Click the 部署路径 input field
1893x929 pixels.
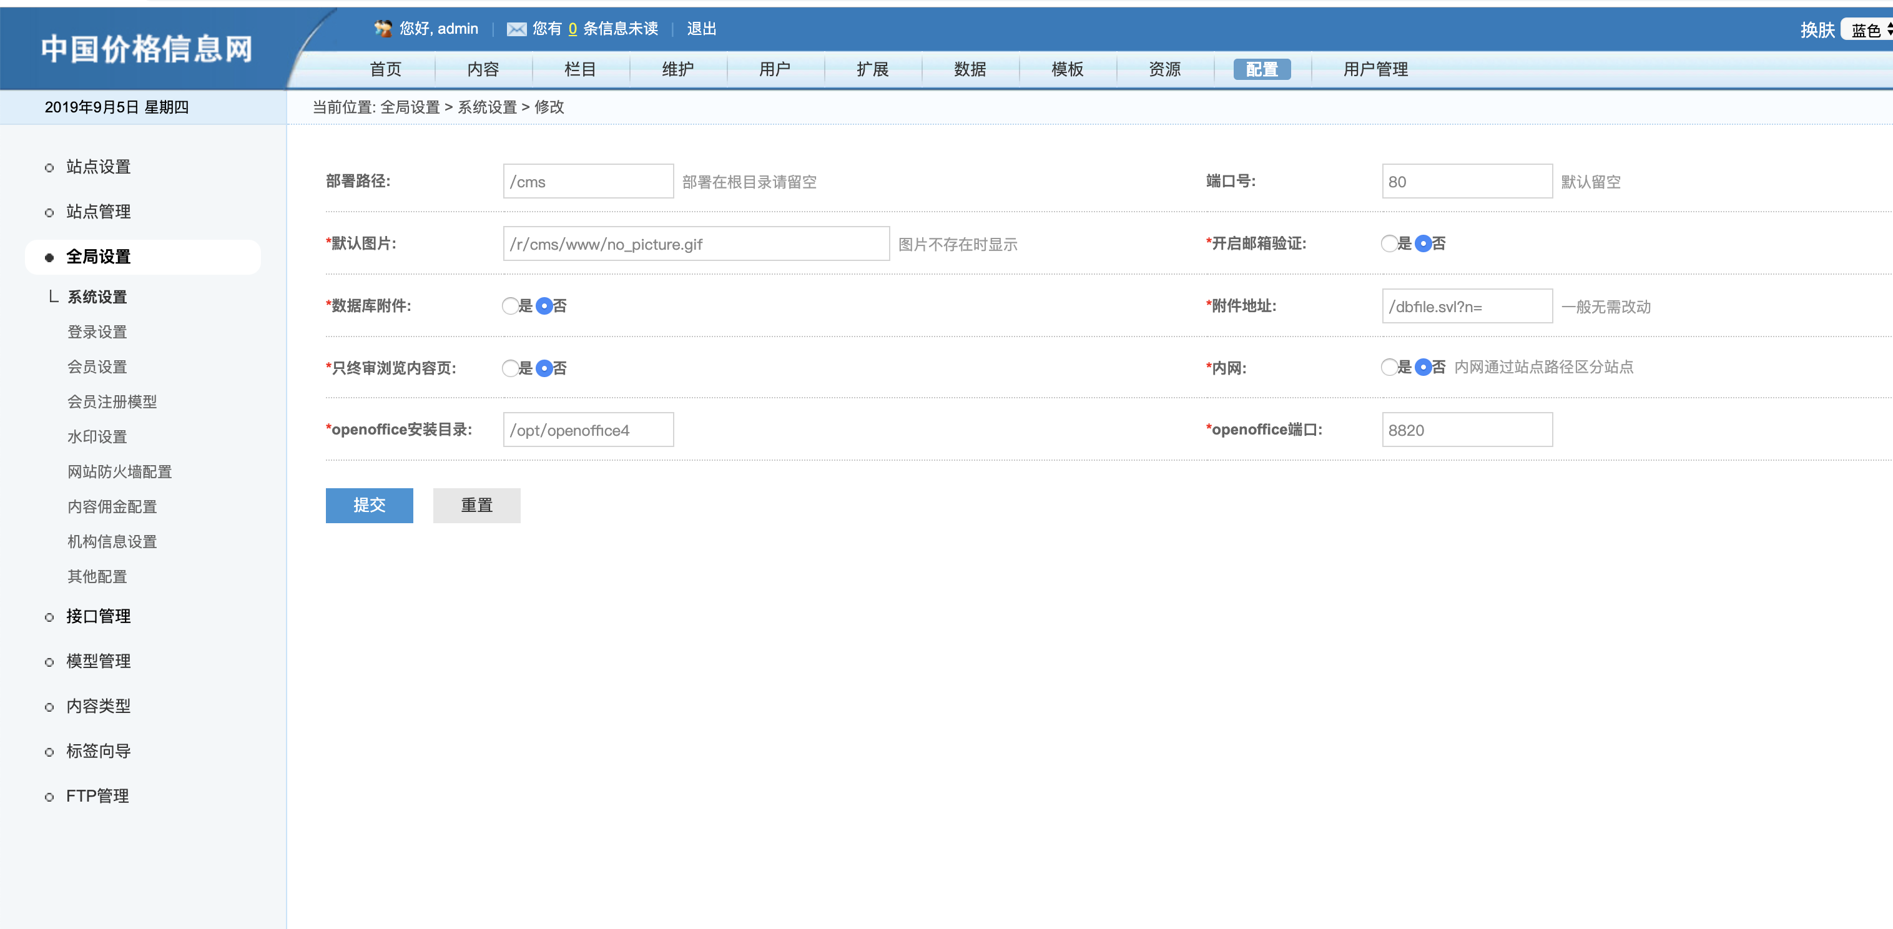(x=588, y=182)
